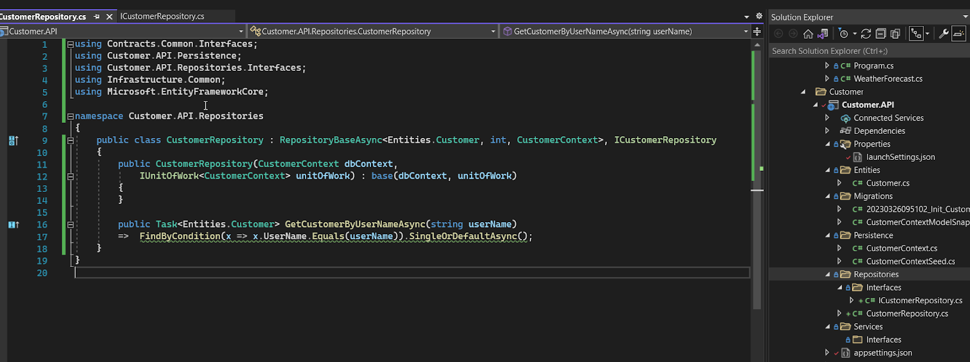Click the editor scrollbar up arrow
The height and width of the screenshot is (362, 970).
pos(757,44)
